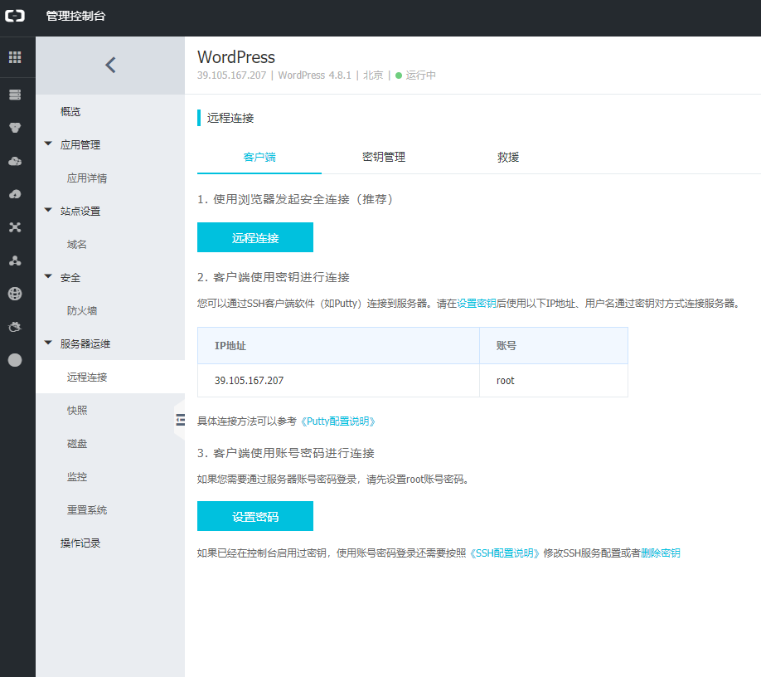Click the solid circle icon in the sidebar

[15, 360]
